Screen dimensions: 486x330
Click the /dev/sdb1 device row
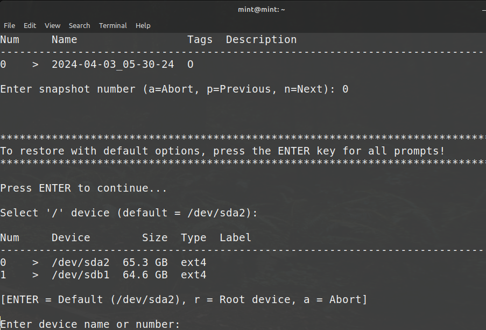point(80,275)
